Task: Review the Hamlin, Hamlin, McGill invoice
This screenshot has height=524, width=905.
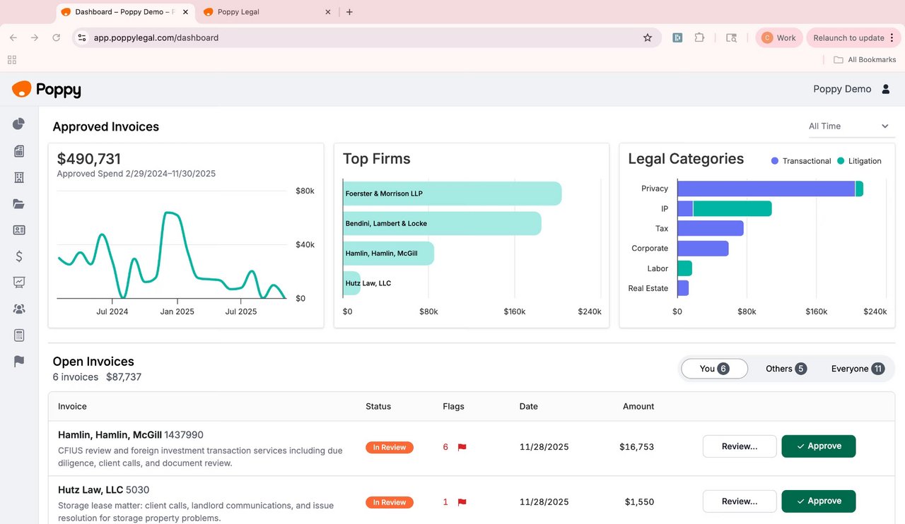Action: click(740, 446)
